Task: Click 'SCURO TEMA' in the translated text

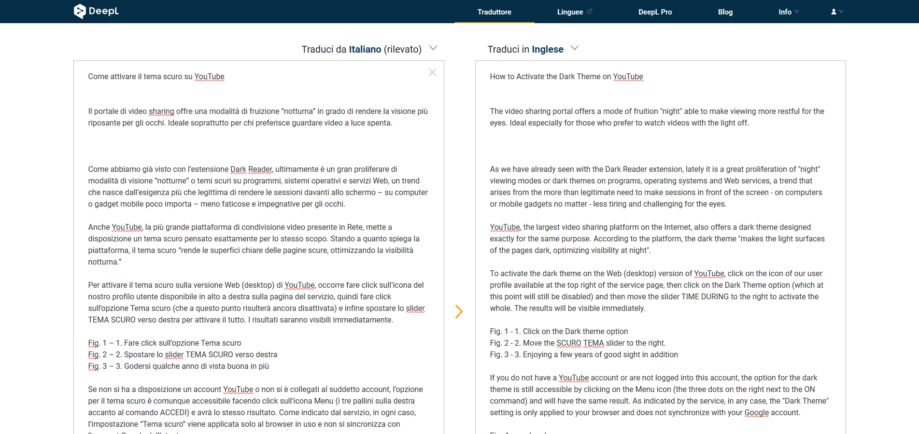Action: [x=580, y=343]
